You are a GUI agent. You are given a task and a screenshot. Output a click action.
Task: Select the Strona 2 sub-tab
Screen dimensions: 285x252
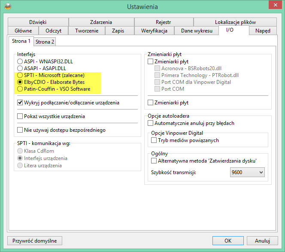click(45, 42)
